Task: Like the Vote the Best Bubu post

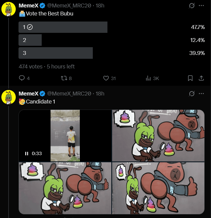Action: click(x=106, y=78)
